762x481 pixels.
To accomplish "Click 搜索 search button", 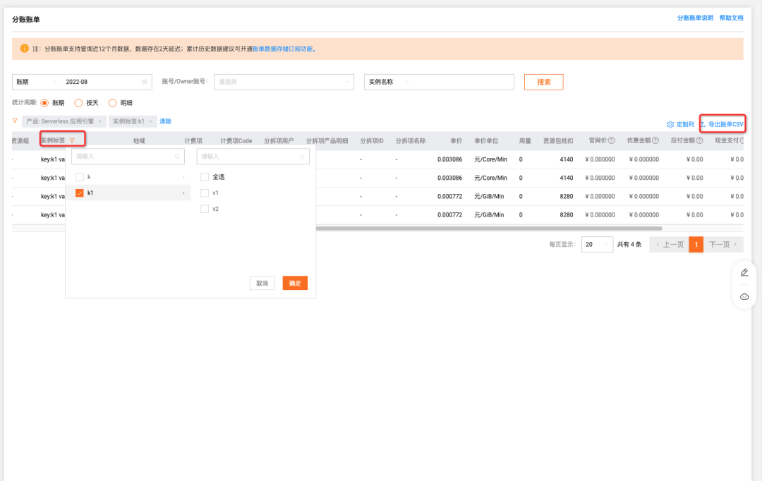I will pos(544,82).
